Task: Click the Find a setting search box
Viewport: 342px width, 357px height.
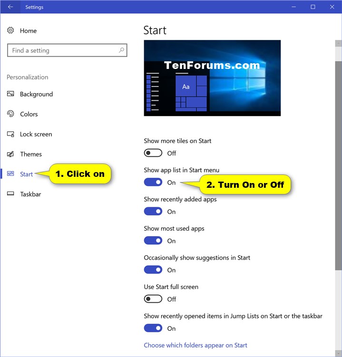Action: [67, 50]
